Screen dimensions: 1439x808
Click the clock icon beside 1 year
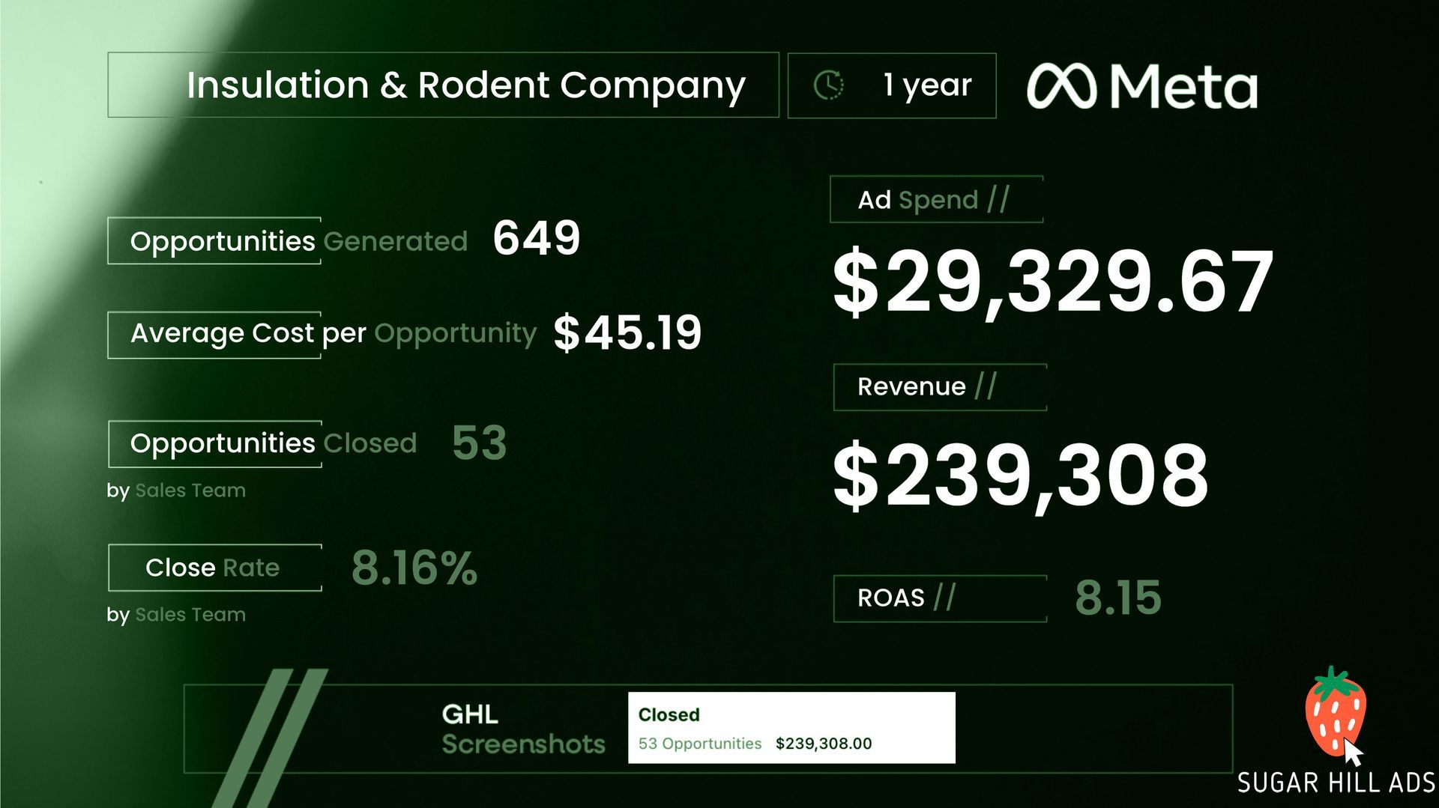coord(828,85)
